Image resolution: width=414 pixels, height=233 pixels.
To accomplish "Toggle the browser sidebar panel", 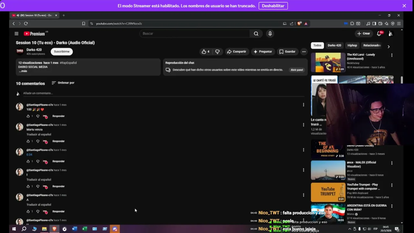I will click(374, 24).
